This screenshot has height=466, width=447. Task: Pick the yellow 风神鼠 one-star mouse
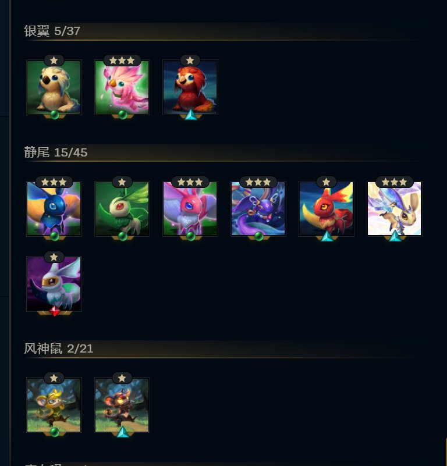pyautogui.click(x=54, y=405)
